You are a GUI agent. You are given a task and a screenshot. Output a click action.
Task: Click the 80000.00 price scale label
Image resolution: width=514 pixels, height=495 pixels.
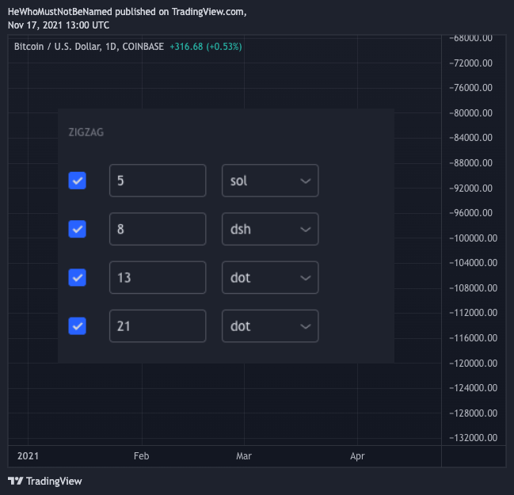[x=470, y=113]
